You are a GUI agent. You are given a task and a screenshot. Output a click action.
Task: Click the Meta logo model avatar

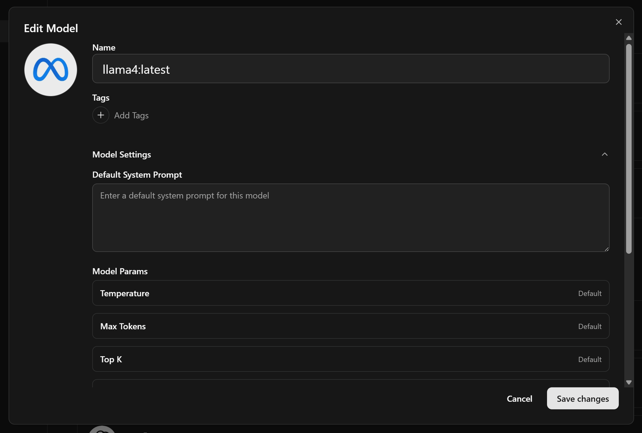[x=51, y=70]
